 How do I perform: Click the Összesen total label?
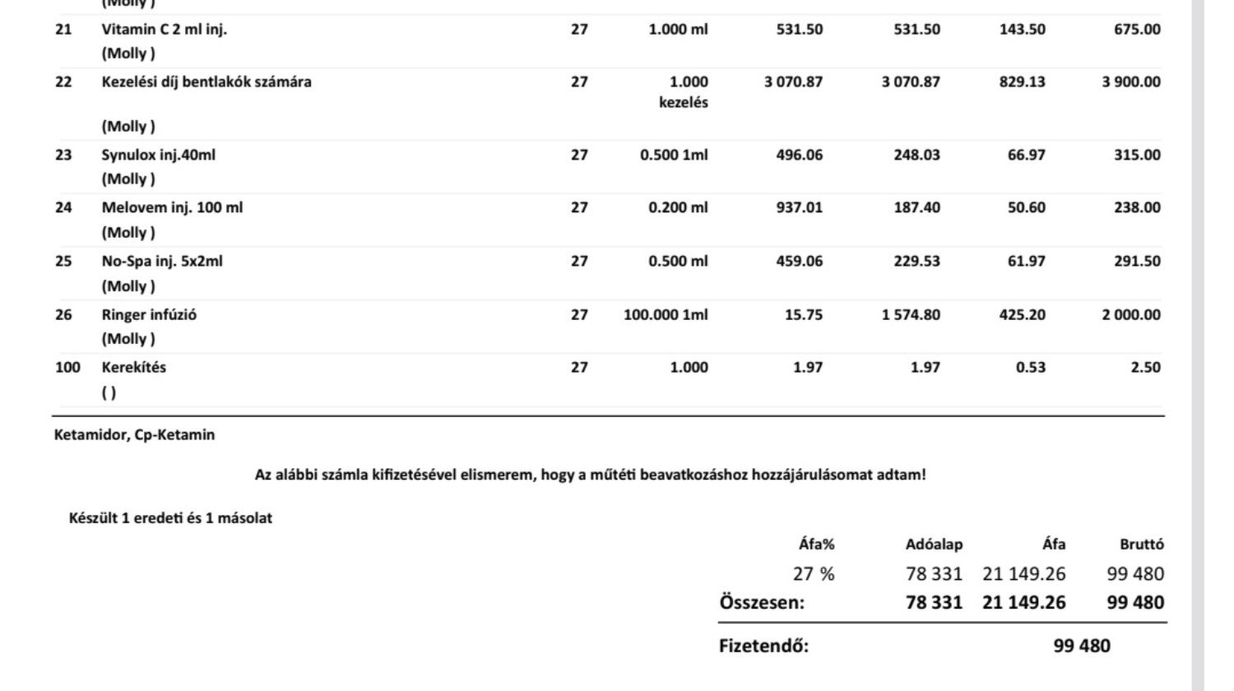coord(762,602)
